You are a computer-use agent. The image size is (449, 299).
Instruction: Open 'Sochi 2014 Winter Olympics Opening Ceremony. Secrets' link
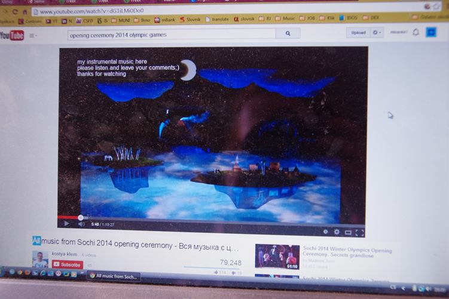click(x=347, y=251)
